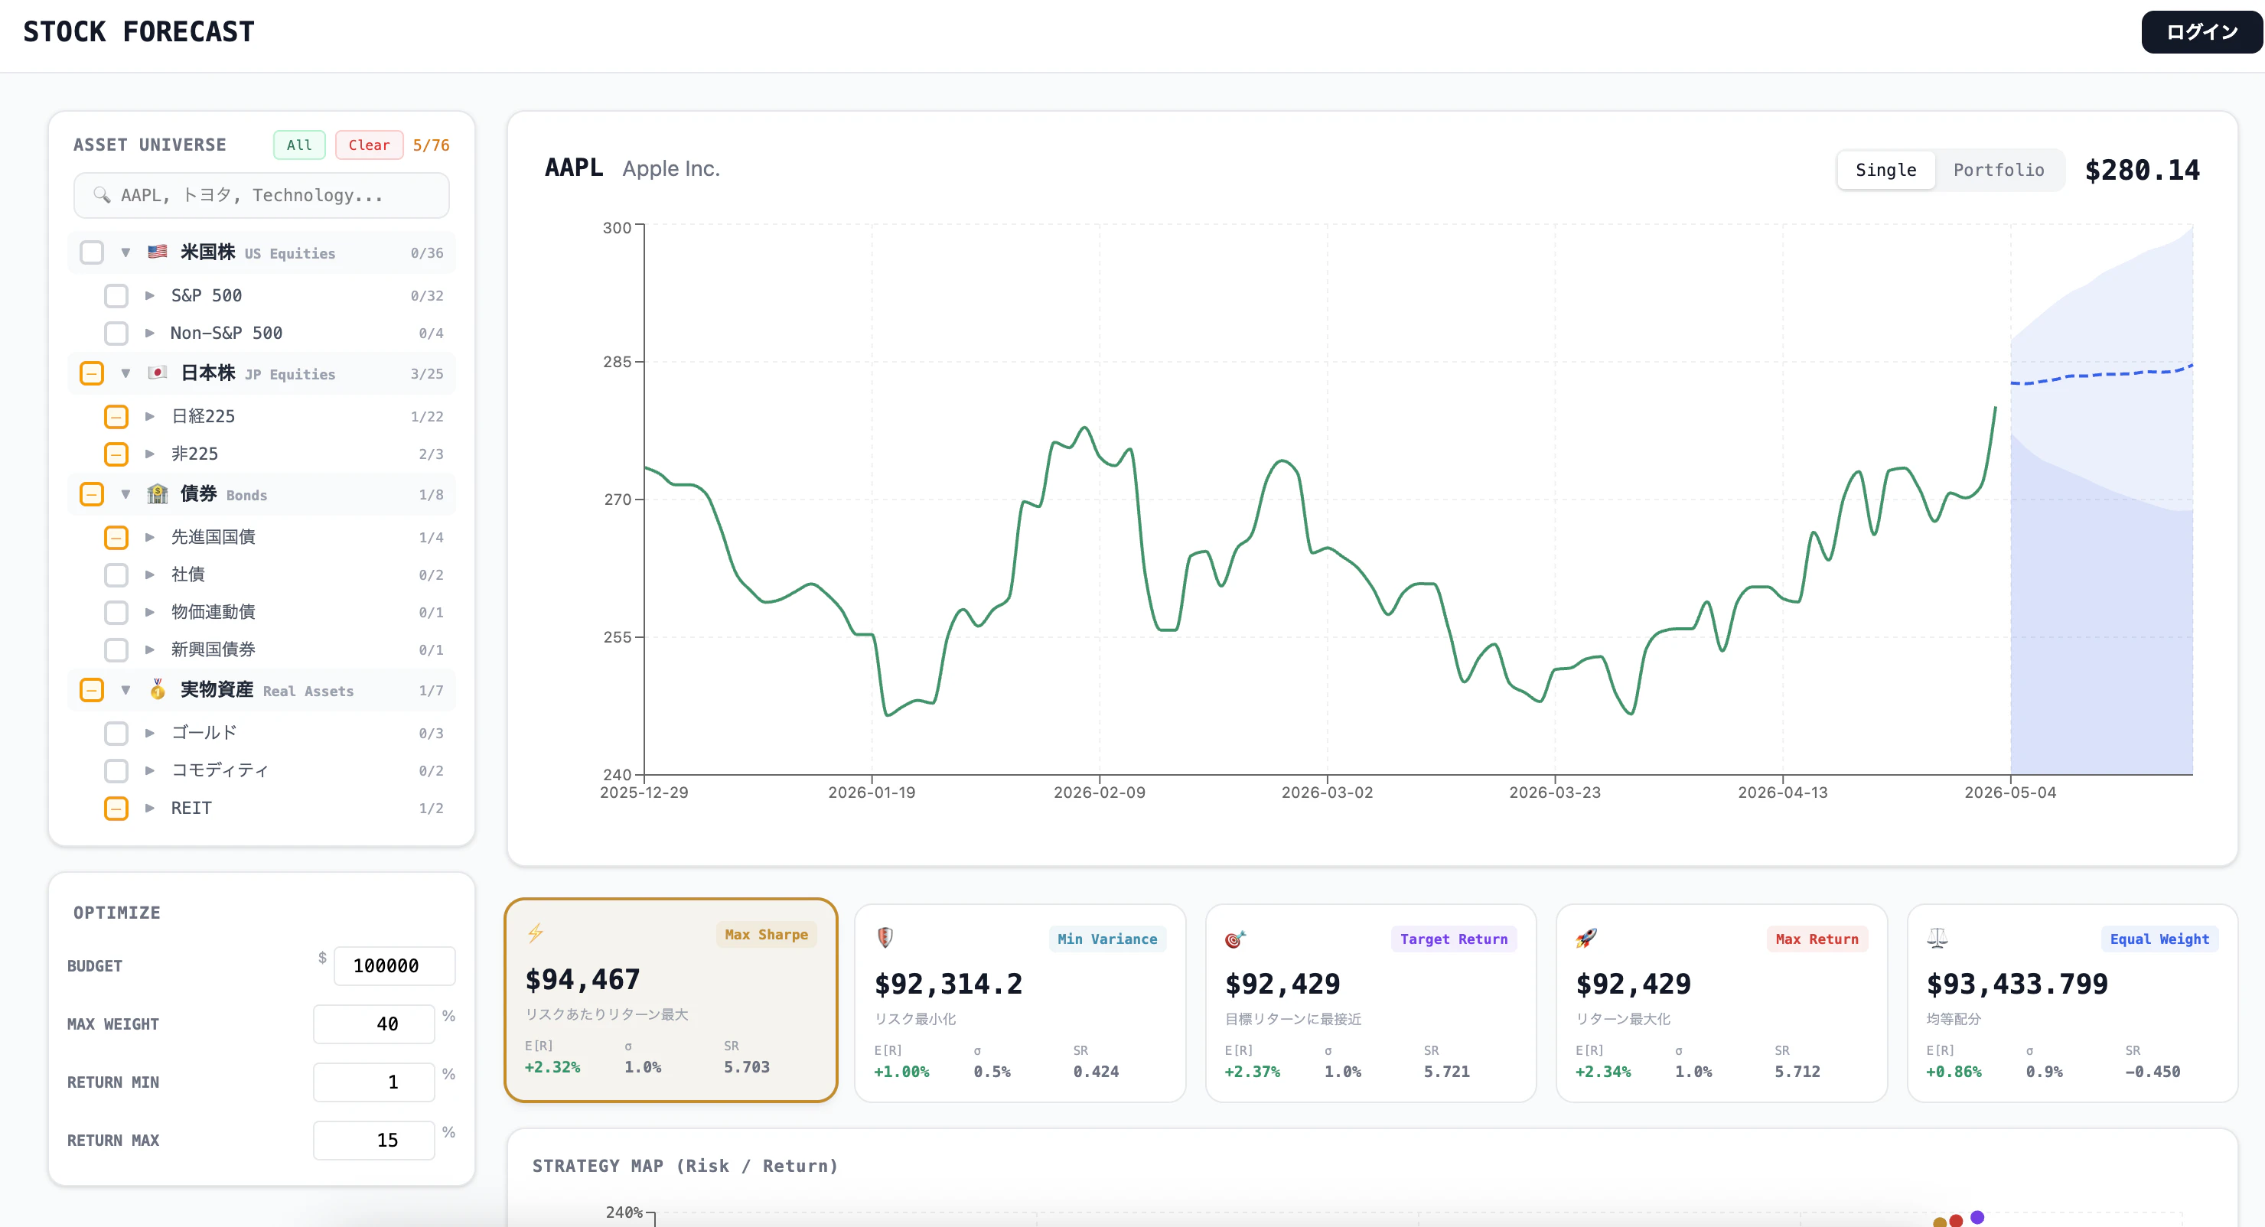Viewport: 2265px width, 1227px height.
Task: Check the 物価連動債 checkbox
Action: click(x=116, y=613)
